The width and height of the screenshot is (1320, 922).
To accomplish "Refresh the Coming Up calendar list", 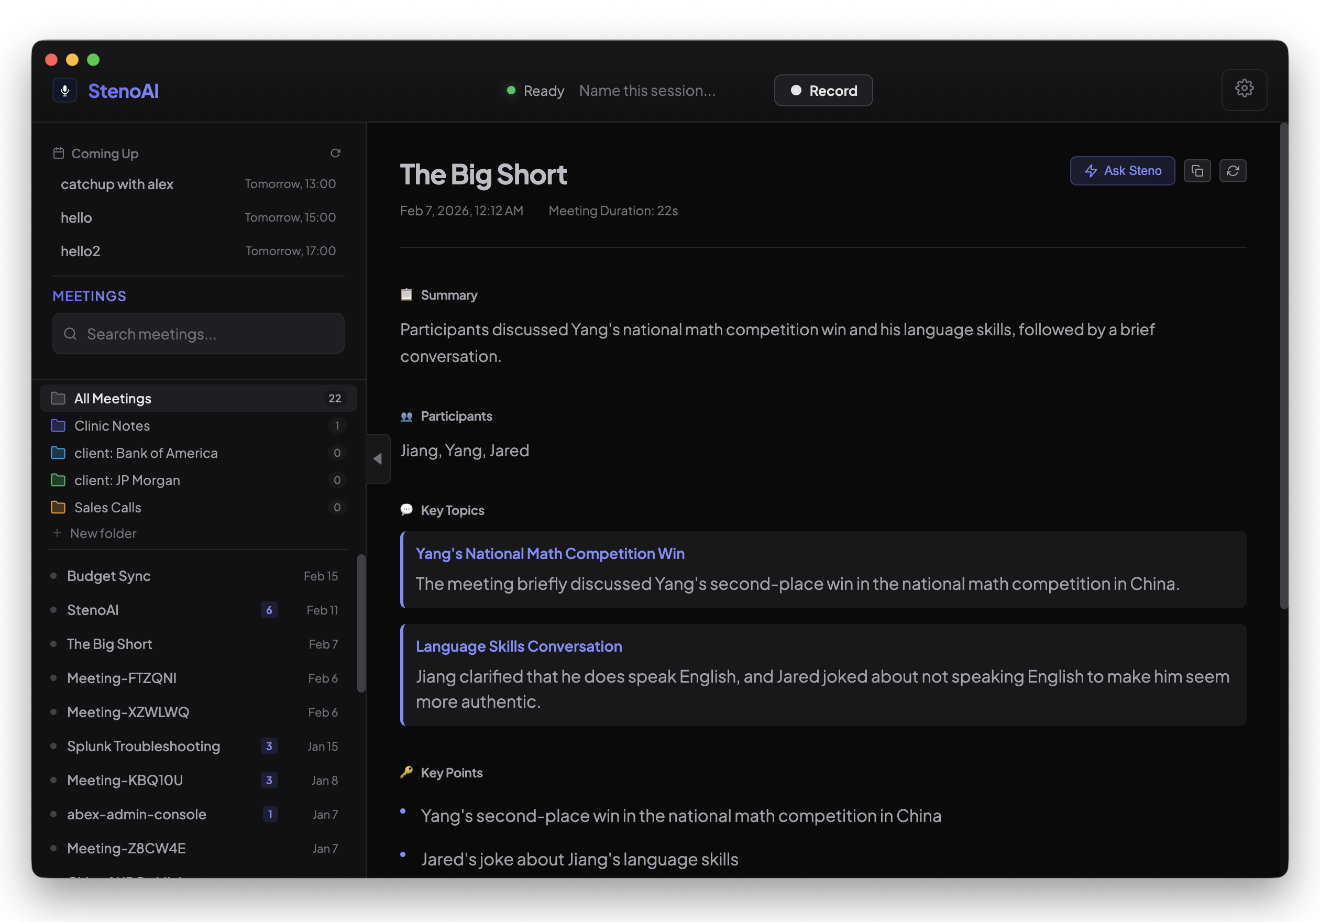I will pyautogui.click(x=335, y=153).
